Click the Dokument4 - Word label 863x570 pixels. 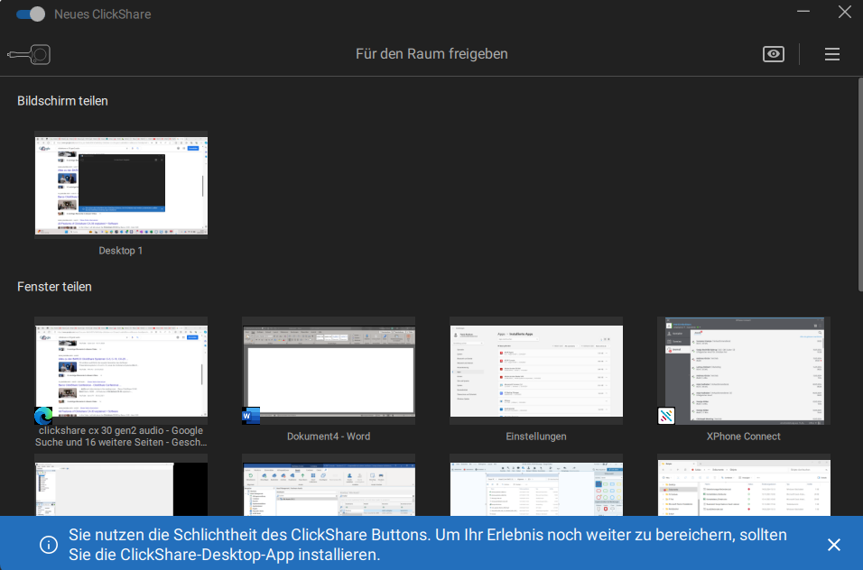tap(329, 437)
